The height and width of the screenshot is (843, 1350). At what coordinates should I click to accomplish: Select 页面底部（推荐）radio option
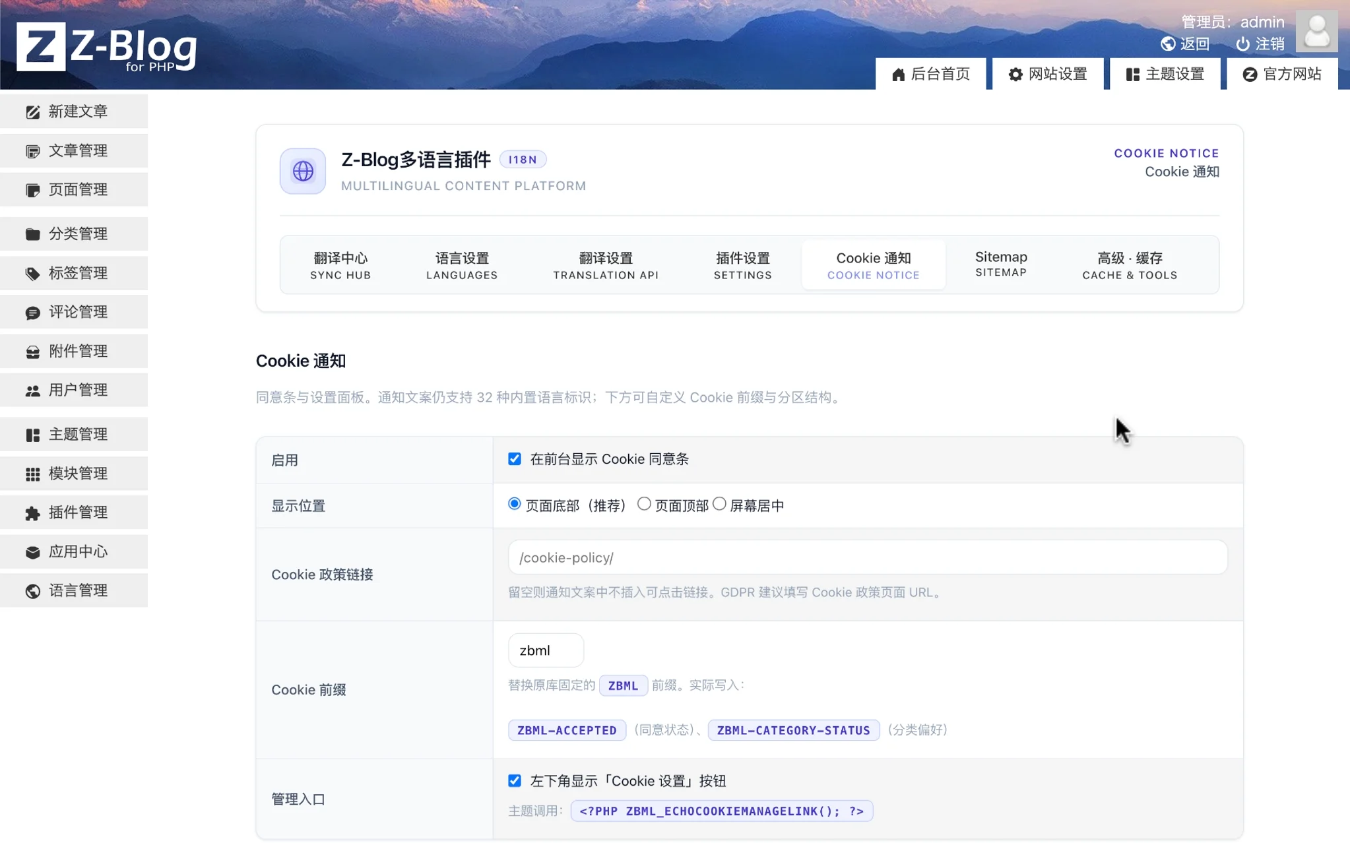click(515, 503)
